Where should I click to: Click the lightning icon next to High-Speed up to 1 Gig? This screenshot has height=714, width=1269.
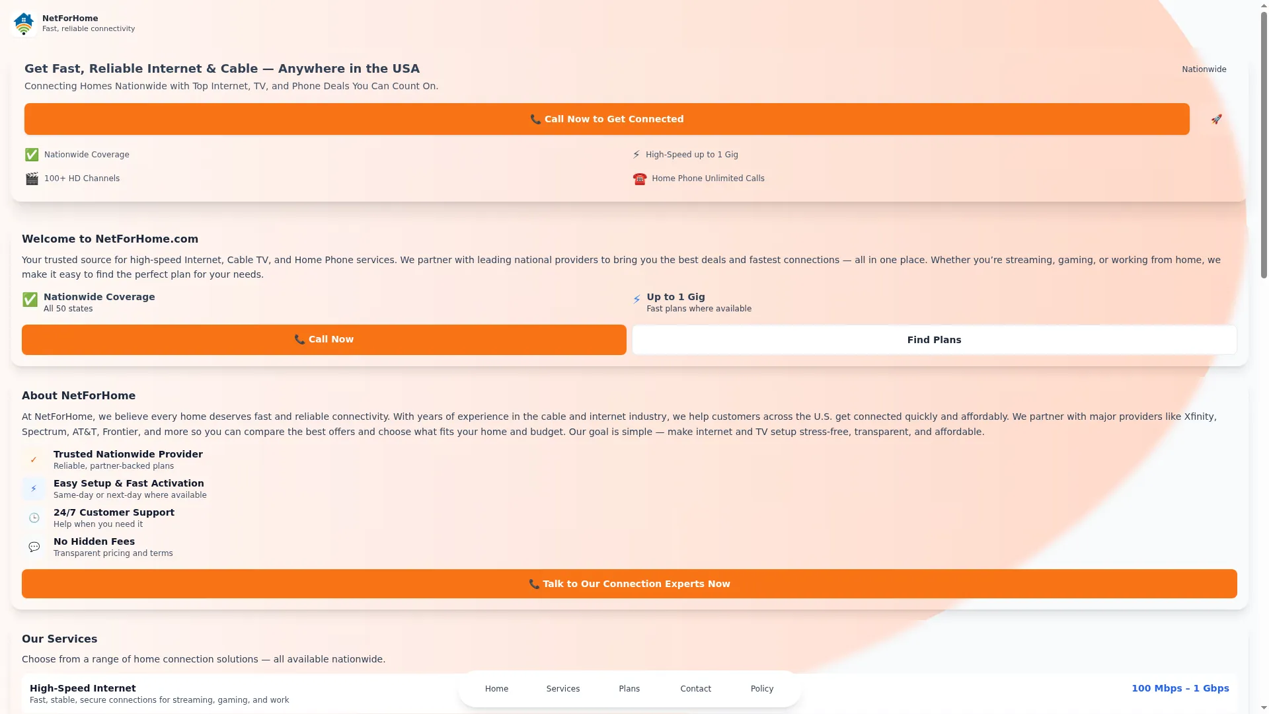[636, 155]
